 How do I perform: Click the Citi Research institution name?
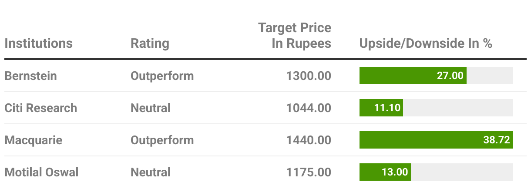pyautogui.click(x=40, y=108)
